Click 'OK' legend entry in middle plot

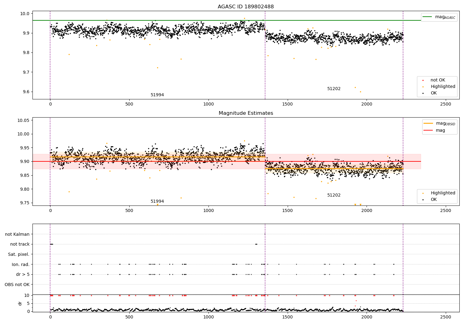pos(434,200)
